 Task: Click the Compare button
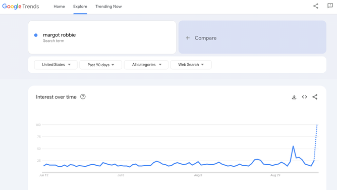click(252, 37)
